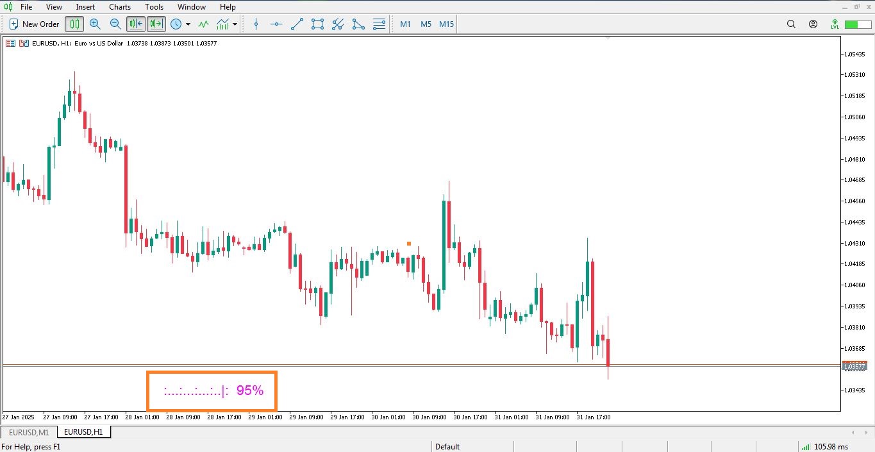The height and width of the screenshot is (452, 875).
Task: Click the 1.04310 price scale label
Action: pos(855,243)
